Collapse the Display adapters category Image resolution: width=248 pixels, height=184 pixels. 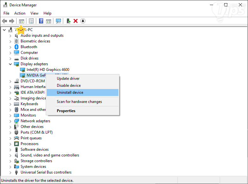pyautogui.click(x=10, y=64)
